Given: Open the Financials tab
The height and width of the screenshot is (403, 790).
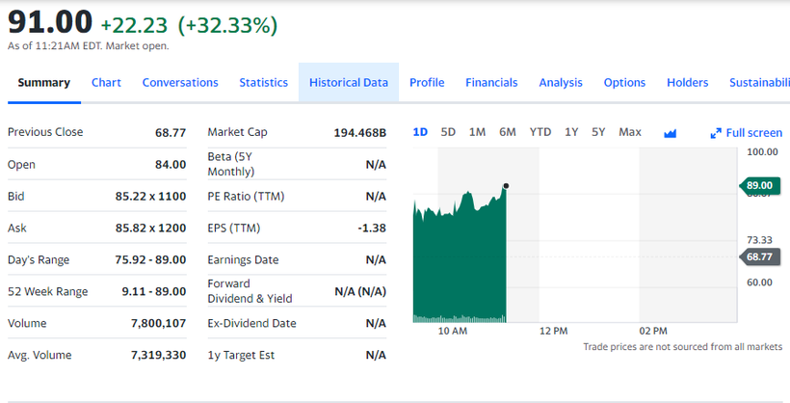Looking at the screenshot, I should point(491,83).
